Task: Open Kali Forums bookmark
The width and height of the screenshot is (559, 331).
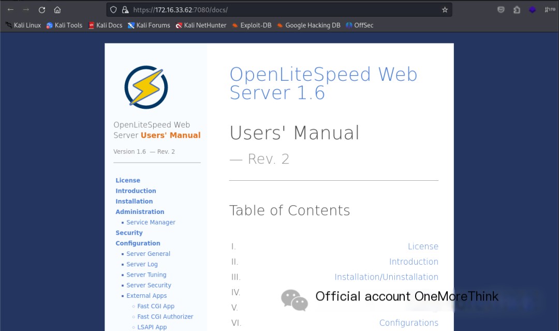Action: (149, 25)
